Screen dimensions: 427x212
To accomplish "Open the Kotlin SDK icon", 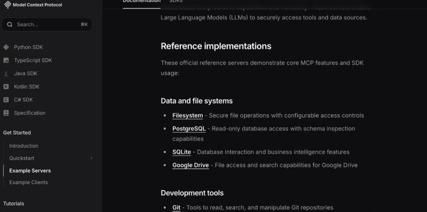I will 6,86.
